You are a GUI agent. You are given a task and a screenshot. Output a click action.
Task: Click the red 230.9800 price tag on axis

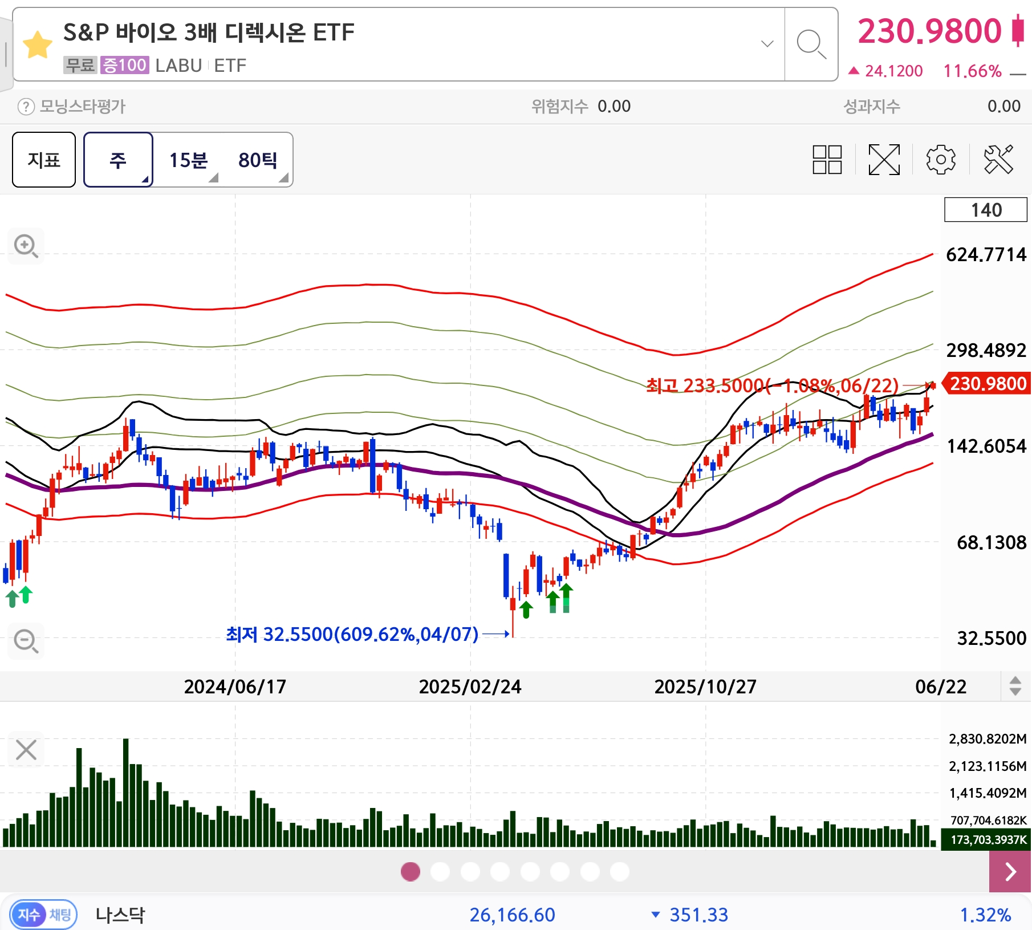point(987,383)
